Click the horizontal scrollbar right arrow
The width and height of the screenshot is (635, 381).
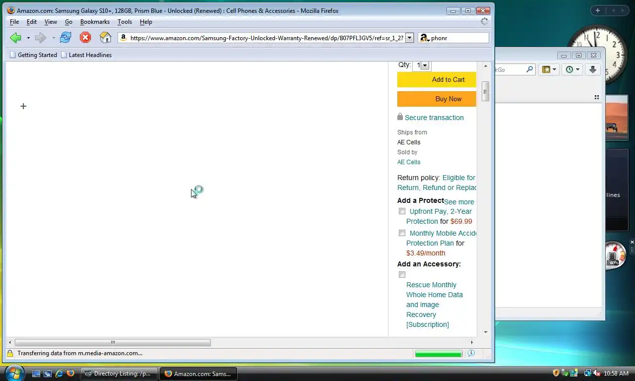point(472,342)
